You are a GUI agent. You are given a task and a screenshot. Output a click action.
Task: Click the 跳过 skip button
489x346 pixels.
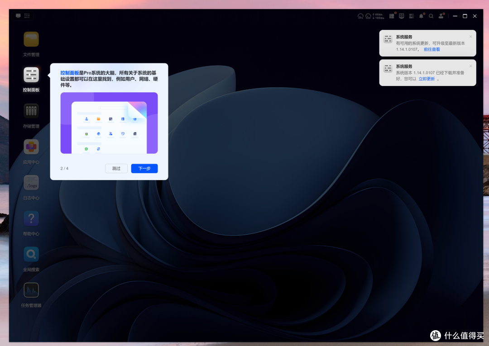(x=116, y=169)
